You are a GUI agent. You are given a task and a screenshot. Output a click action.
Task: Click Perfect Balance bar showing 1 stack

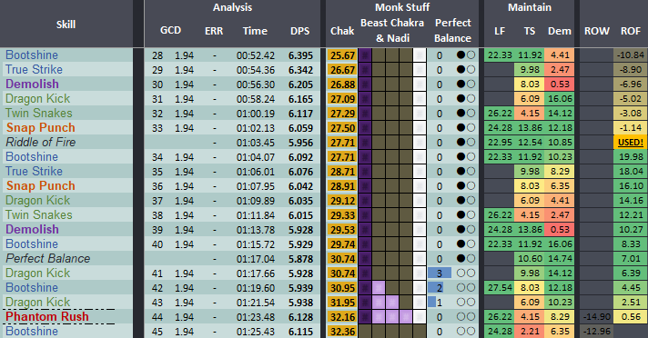(x=432, y=302)
